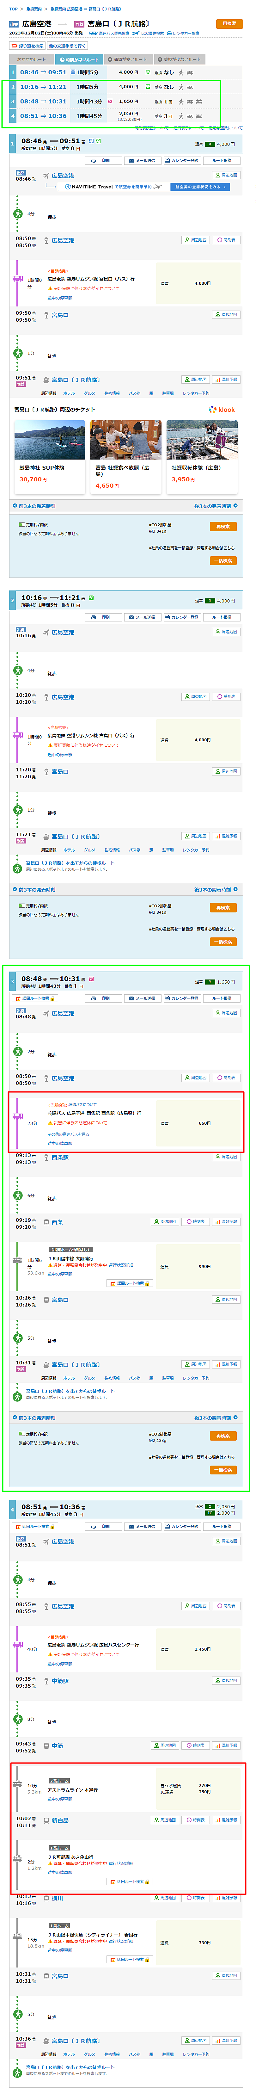
Task: Expand 前3本の発着時間 under the 08:48 route
Action: click(x=34, y=1418)
